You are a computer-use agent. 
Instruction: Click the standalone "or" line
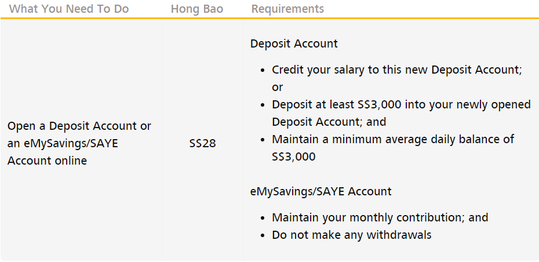[x=277, y=88]
